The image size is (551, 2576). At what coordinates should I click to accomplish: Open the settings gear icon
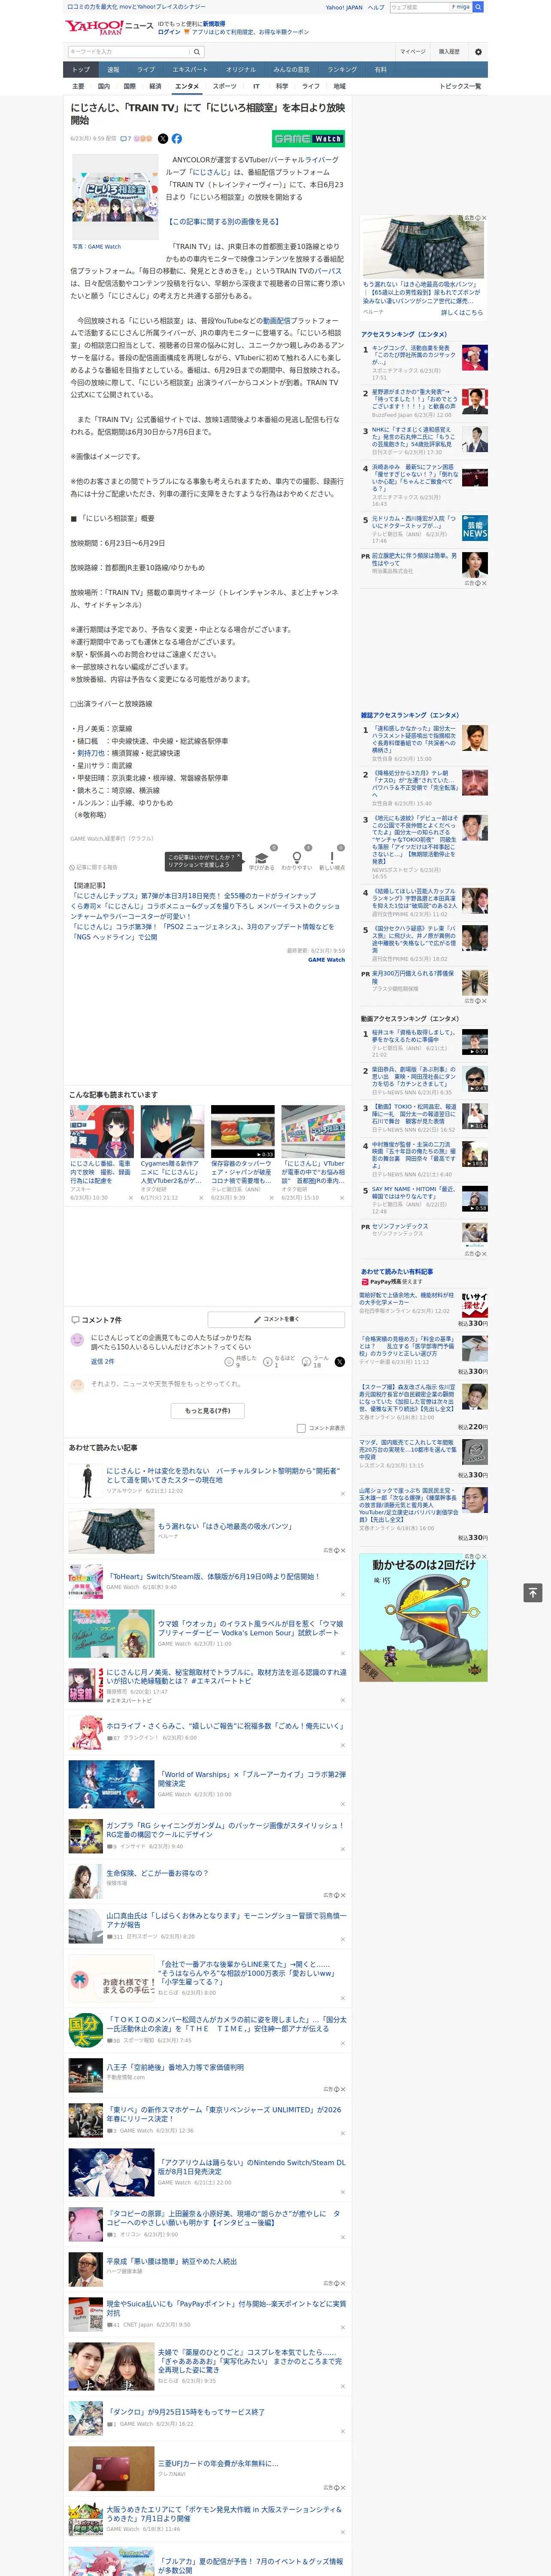(x=478, y=52)
